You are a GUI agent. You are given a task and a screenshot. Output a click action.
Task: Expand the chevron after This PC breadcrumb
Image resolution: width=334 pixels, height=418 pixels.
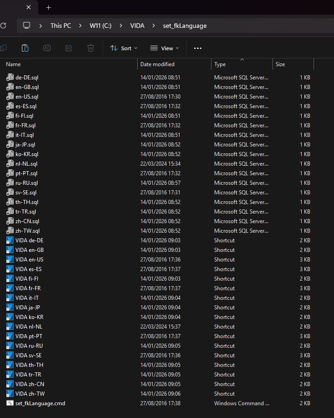80,26
